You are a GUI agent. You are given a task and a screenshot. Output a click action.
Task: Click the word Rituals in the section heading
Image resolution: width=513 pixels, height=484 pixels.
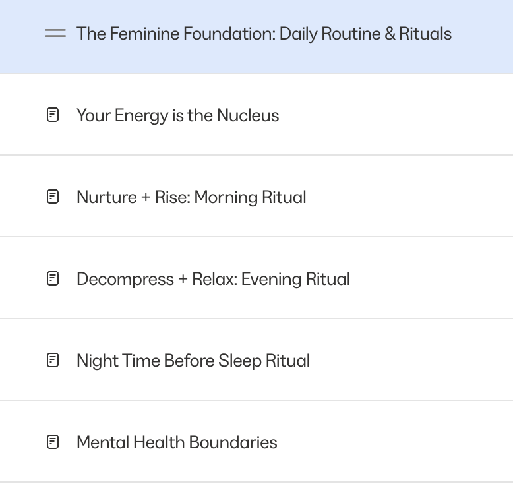425,34
